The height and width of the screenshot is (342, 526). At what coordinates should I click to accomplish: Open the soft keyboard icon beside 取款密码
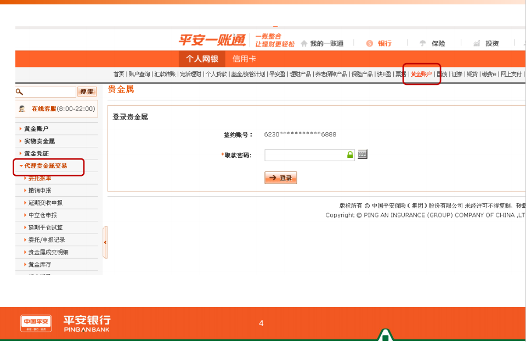click(x=363, y=154)
